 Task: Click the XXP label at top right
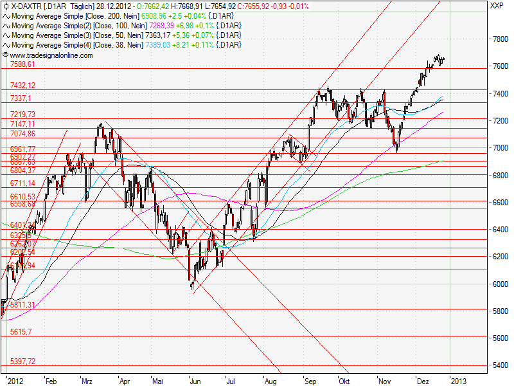click(x=496, y=6)
